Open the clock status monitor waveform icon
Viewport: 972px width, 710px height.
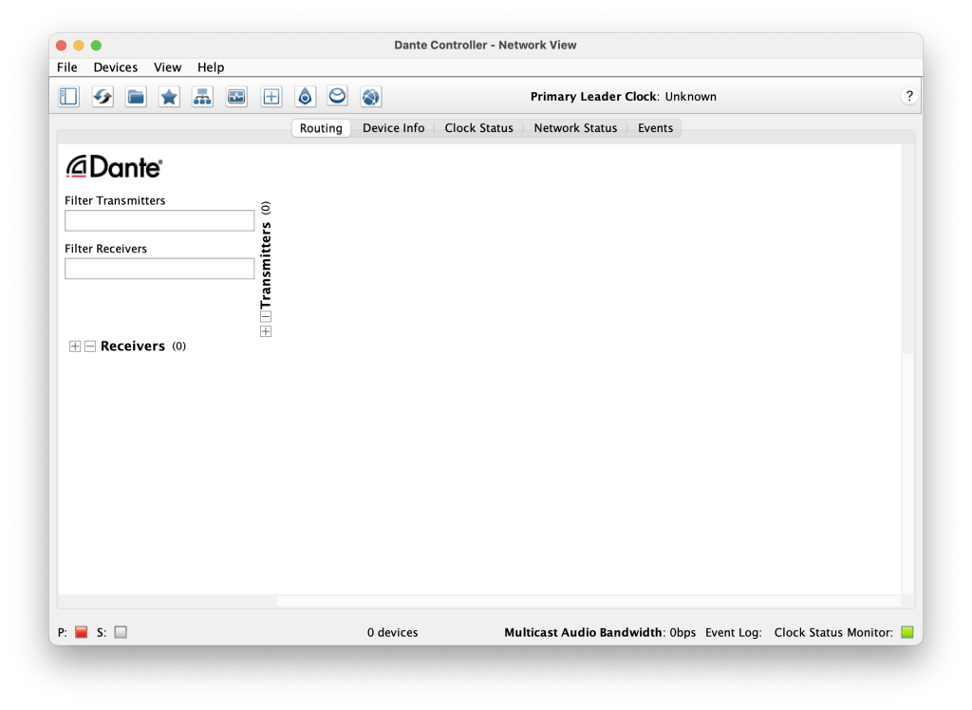(x=236, y=97)
